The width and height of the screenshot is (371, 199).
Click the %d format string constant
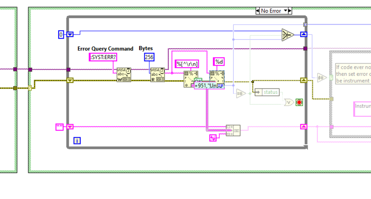pyautogui.click(x=218, y=61)
